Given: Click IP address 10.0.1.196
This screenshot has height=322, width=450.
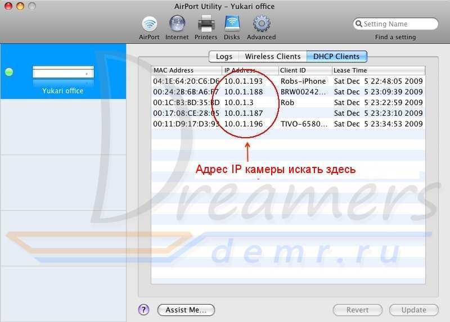Looking at the screenshot, I should point(244,124).
